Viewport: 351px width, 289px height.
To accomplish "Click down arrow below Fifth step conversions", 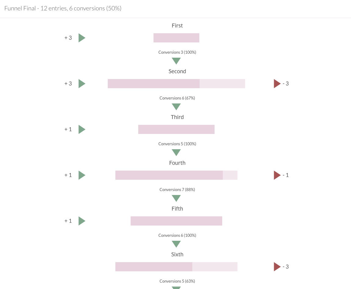I will coord(176,244).
